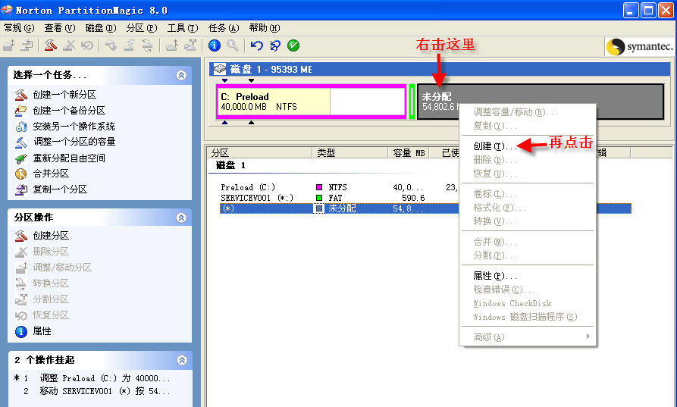677x407 pixels.
Task: Open the 分区(P) menu
Action: [x=142, y=28]
